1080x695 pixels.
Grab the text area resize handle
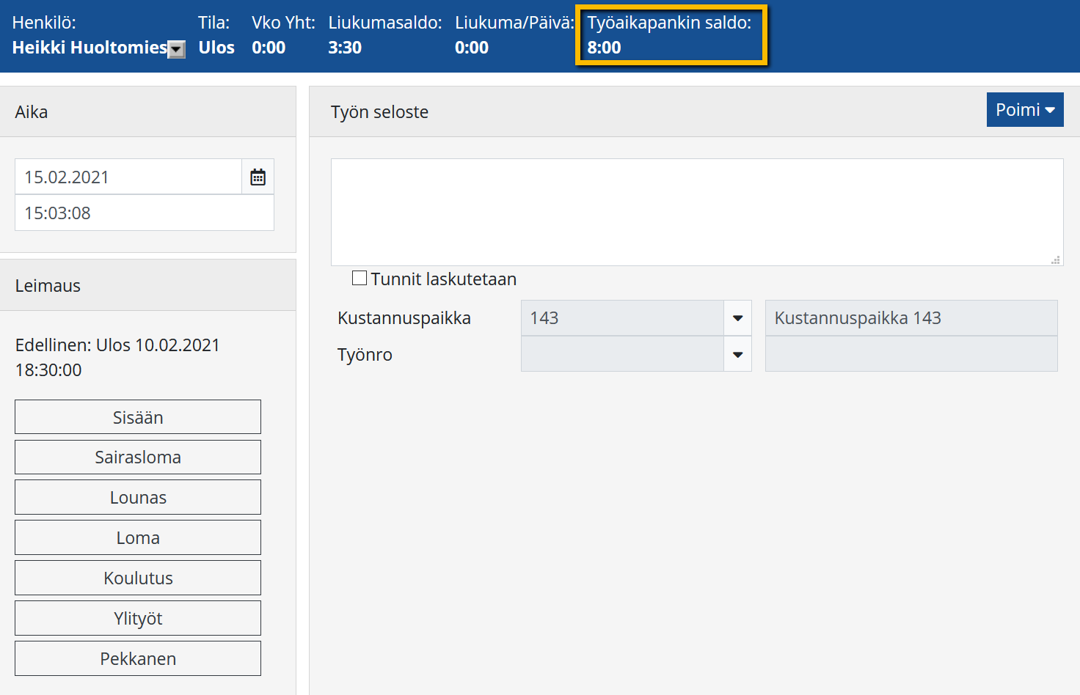coord(1056,260)
